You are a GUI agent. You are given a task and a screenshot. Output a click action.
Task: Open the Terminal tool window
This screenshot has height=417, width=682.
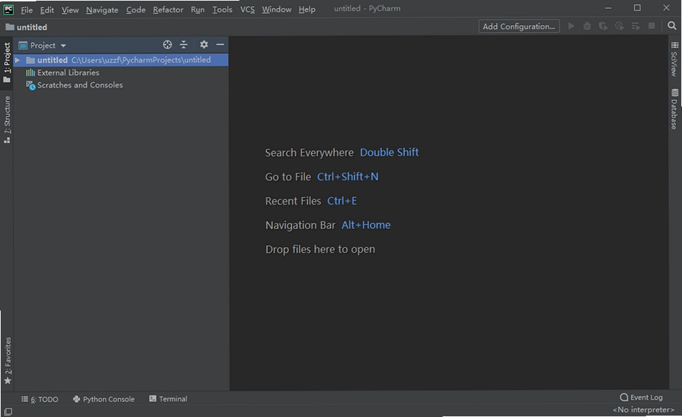click(x=168, y=399)
